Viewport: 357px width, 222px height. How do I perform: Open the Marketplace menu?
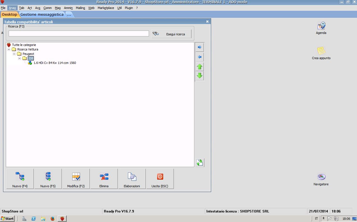pos(106,8)
